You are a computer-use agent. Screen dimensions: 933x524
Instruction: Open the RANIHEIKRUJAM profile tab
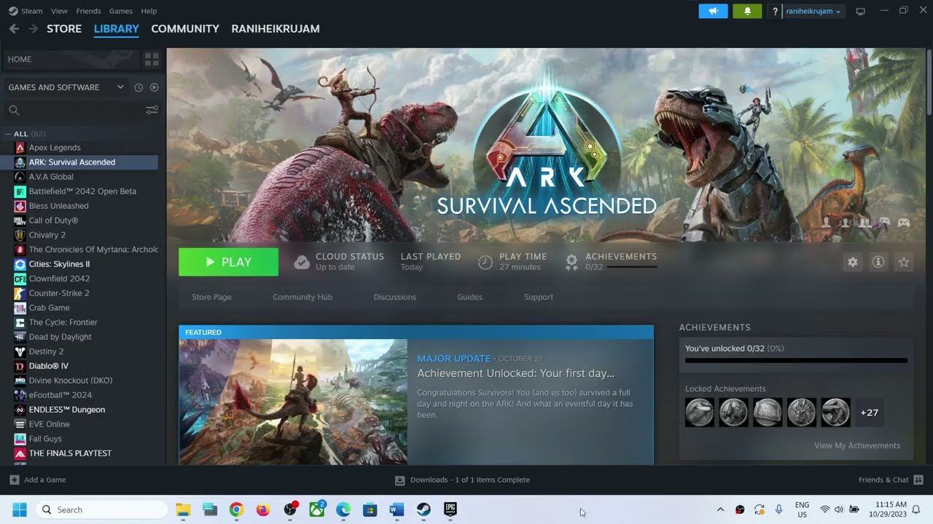[276, 28]
